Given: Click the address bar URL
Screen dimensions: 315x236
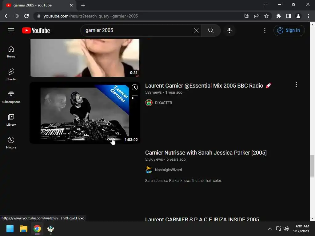Looking at the screenshot, I should [91, 16].
